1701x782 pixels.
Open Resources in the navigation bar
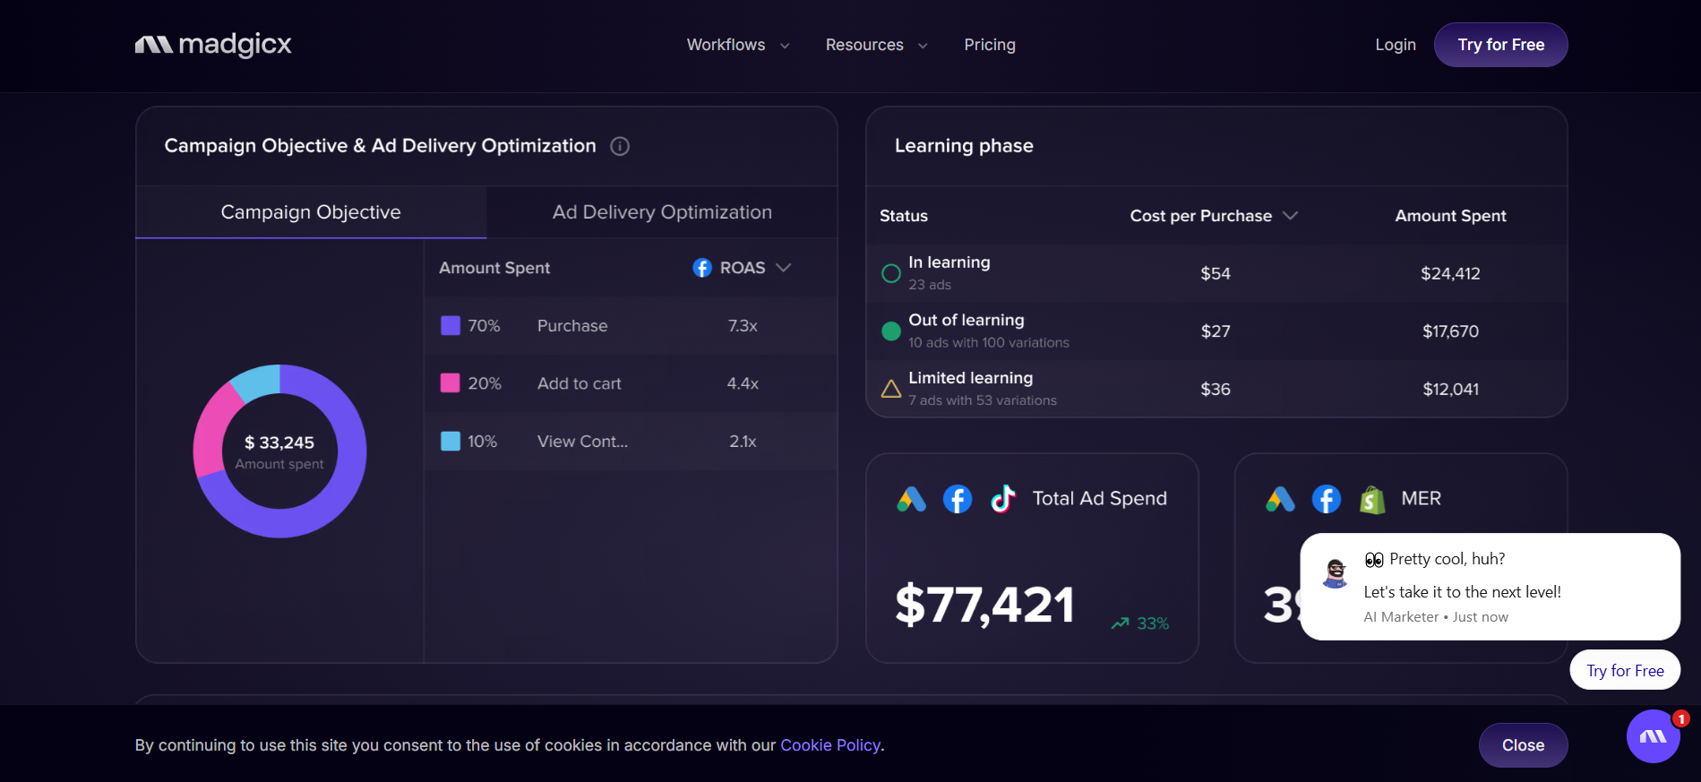[x=864, y=45]
